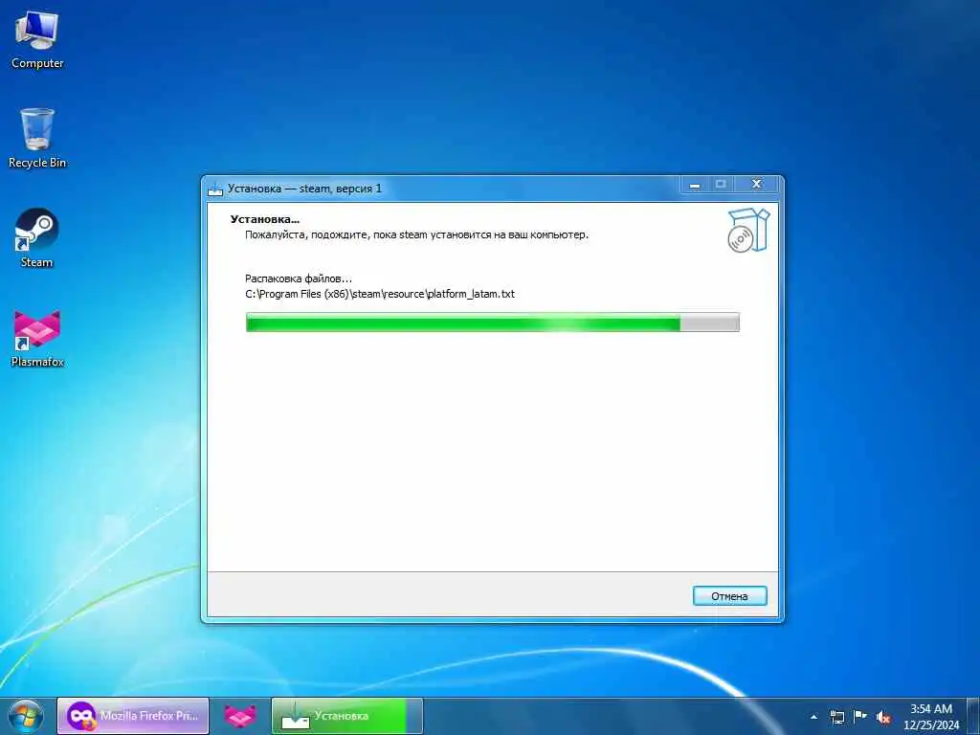This screenshot has width=980, height=735.
Task: Click the Установка taskbar button
Action: click(x=346, y=716)
